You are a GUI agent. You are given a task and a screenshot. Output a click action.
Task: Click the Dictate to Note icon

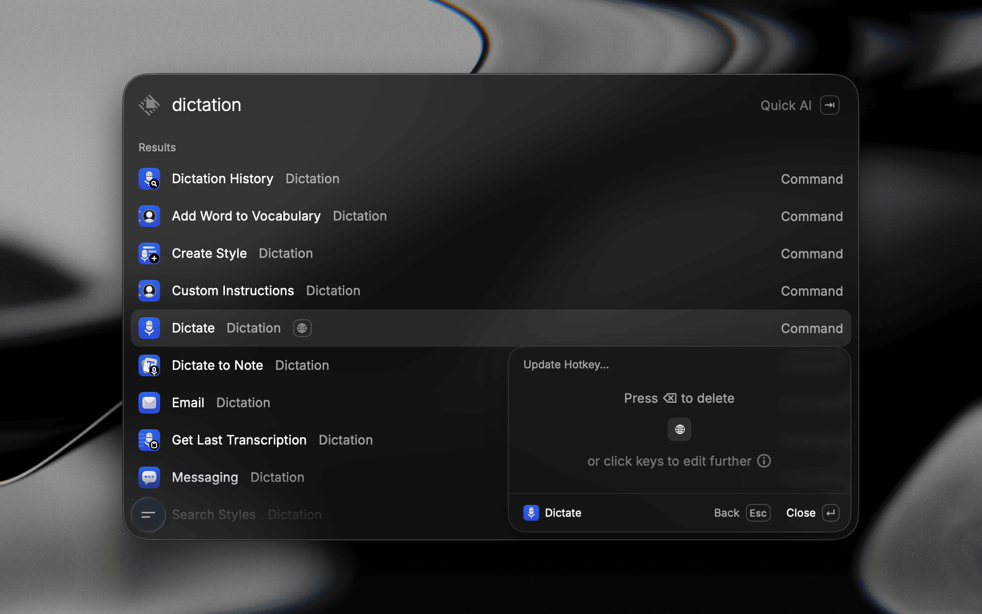click(x=149, y=365)
